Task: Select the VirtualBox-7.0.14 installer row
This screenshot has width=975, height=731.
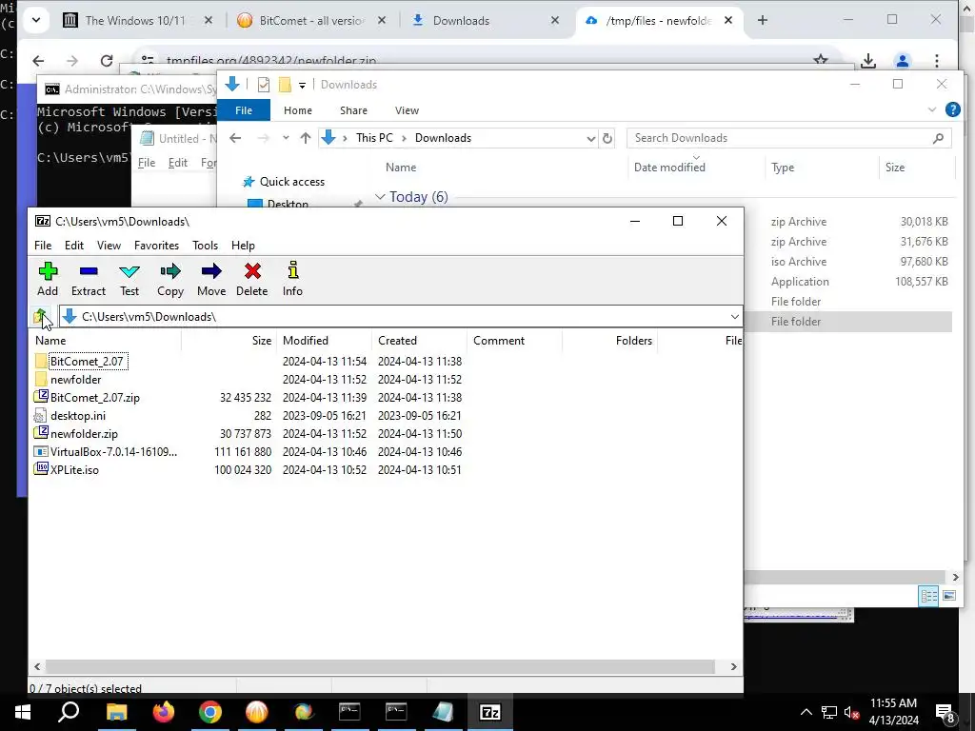Action: click(x=113, y=452)
